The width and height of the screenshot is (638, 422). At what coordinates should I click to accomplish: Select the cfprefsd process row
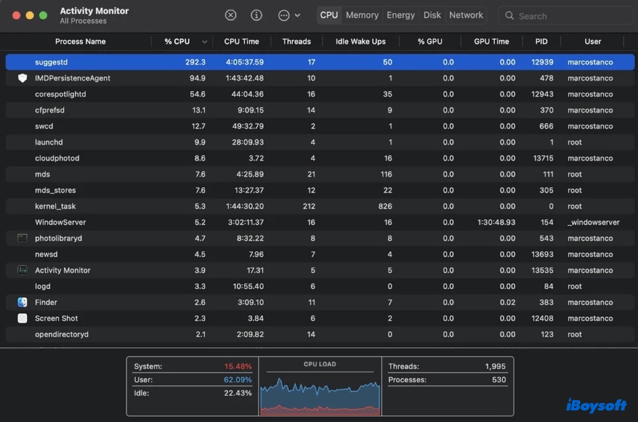click(x=320, y=110)
